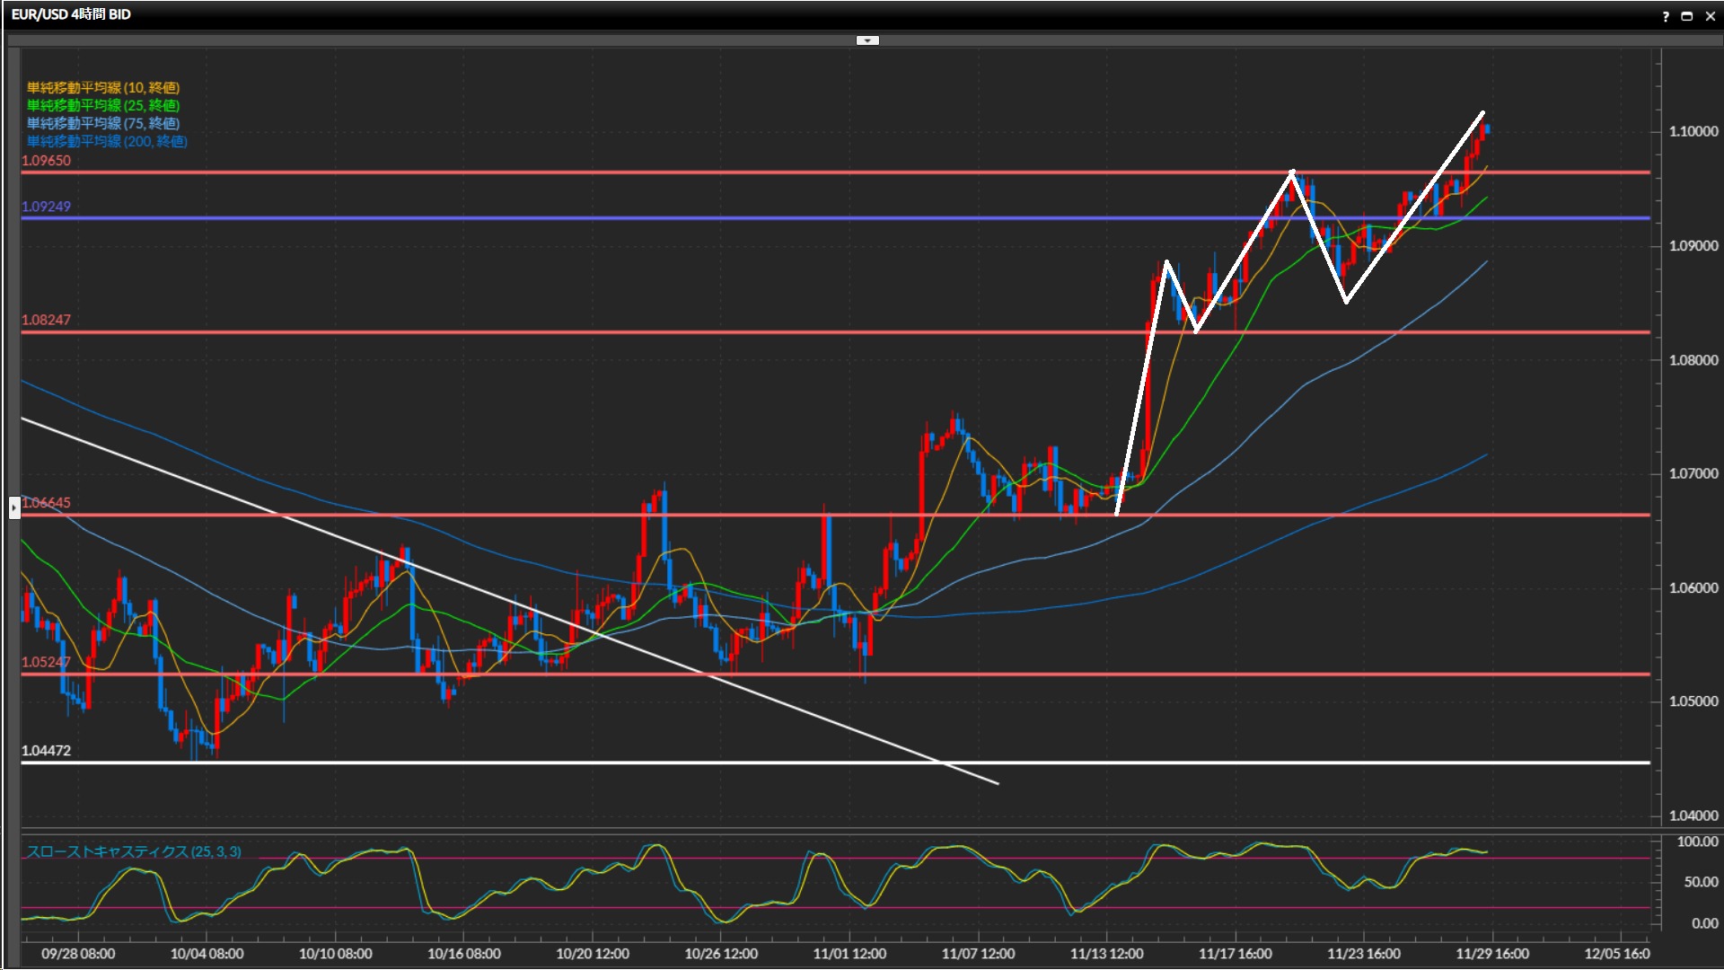Close the EUR/USD chart window
This screenshot has width=1724, height=970.
pyautogui.click(x=1710, y=16)
